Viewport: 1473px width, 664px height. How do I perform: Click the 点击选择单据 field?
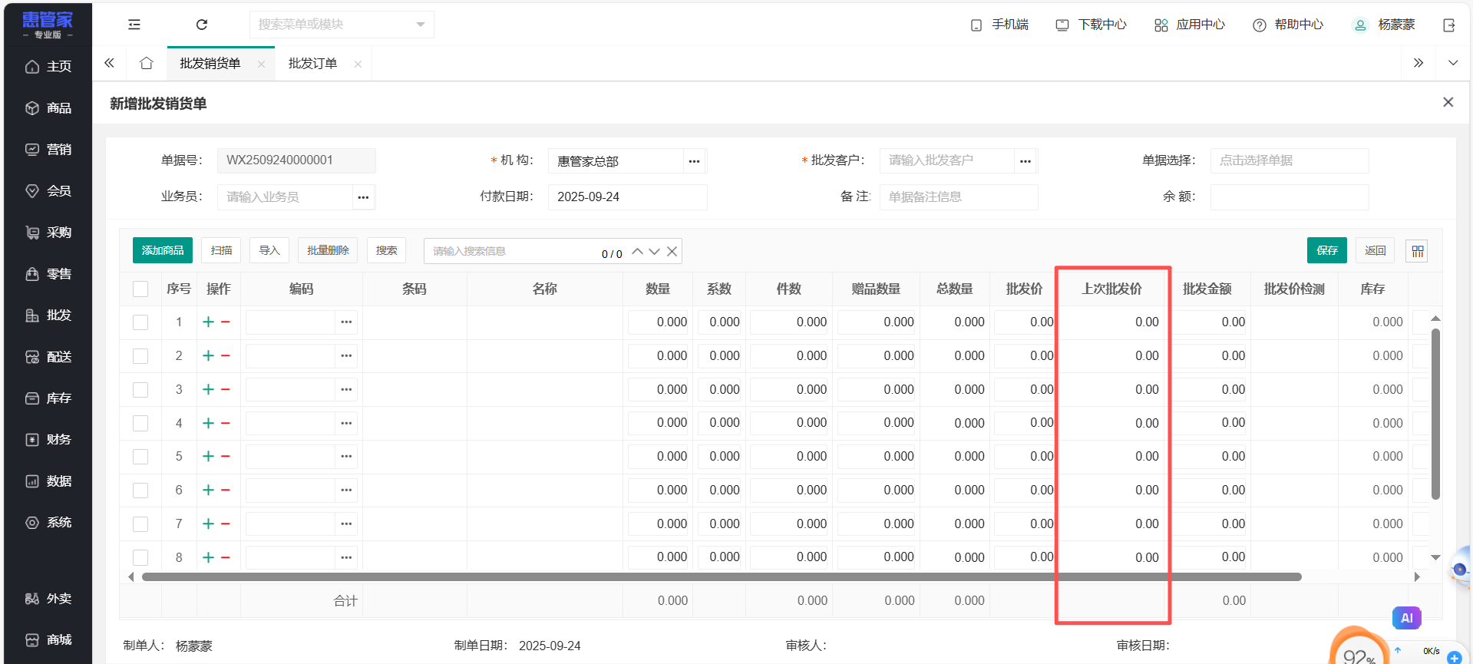point(1290,160)
